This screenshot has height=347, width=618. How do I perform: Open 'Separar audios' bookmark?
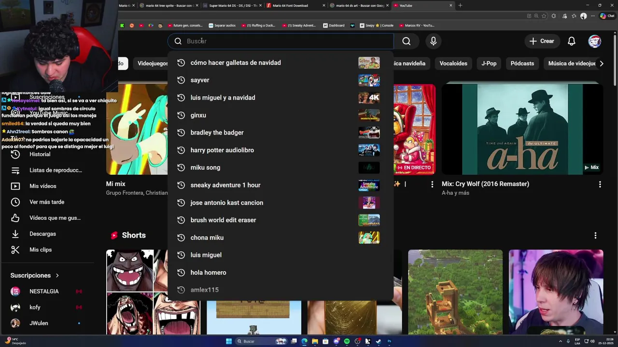pyautogui.click(x=222, y=26)
